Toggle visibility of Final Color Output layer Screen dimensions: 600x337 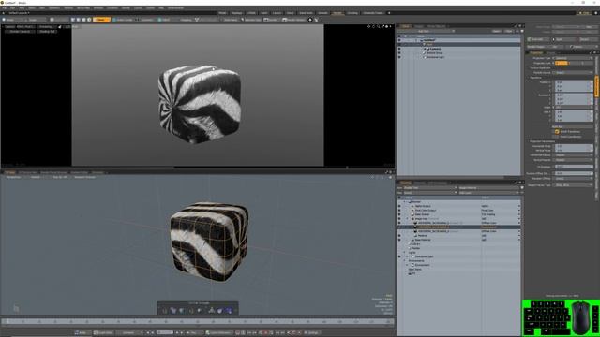[399, 210]
